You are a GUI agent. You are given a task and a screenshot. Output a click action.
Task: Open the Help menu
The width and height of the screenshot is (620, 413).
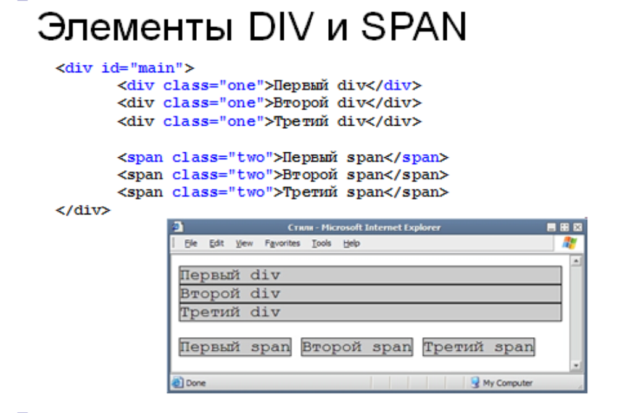pos(352,243)
